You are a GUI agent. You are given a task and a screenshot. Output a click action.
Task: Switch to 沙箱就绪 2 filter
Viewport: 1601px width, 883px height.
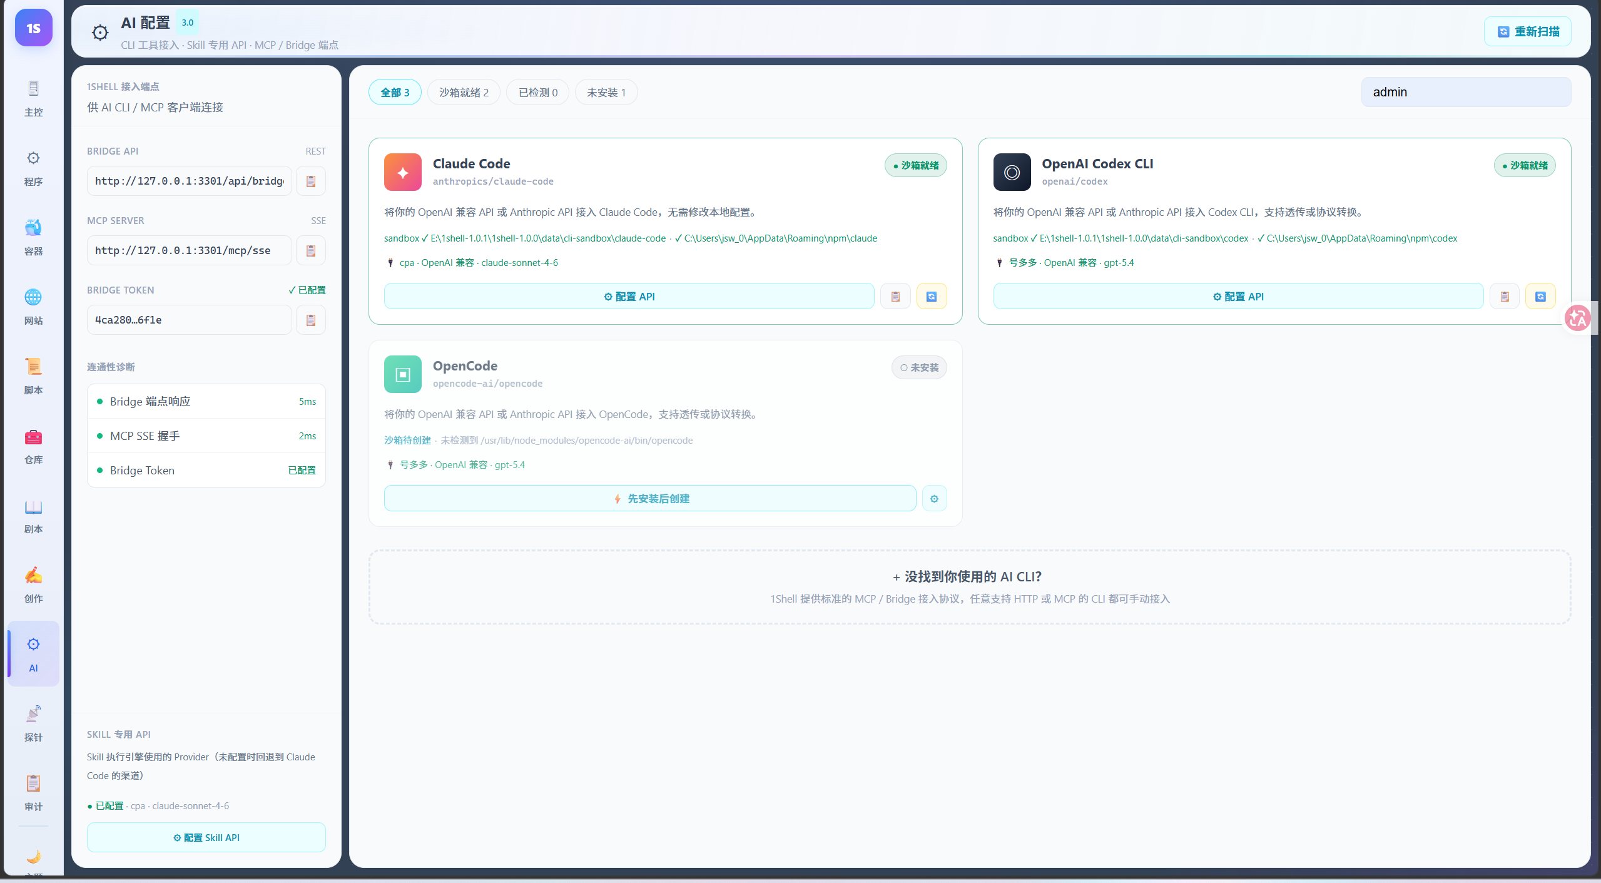(464, 93)
